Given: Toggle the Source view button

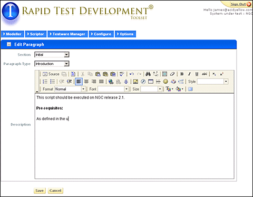Looking at the screenshot, I should point(51,74).
